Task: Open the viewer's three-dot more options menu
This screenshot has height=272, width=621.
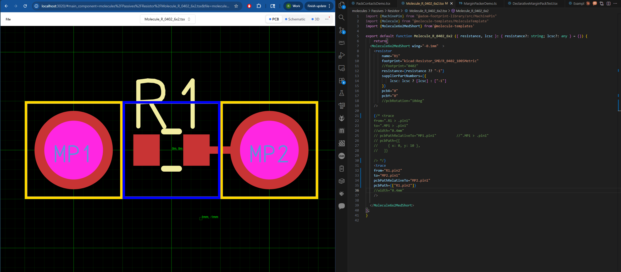Action: [327, 19]
